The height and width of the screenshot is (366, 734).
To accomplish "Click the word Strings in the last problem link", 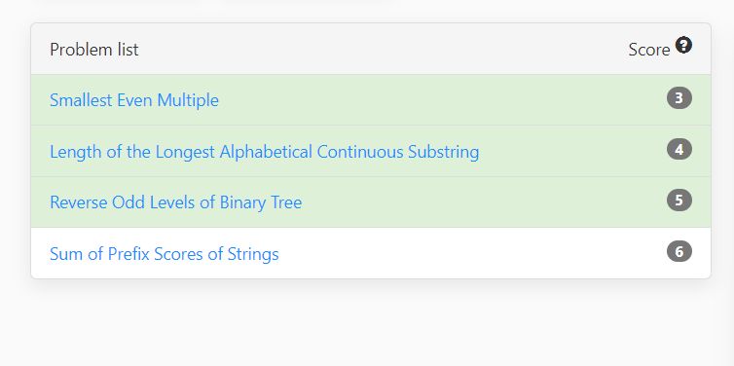I will [x=253, y=254].
